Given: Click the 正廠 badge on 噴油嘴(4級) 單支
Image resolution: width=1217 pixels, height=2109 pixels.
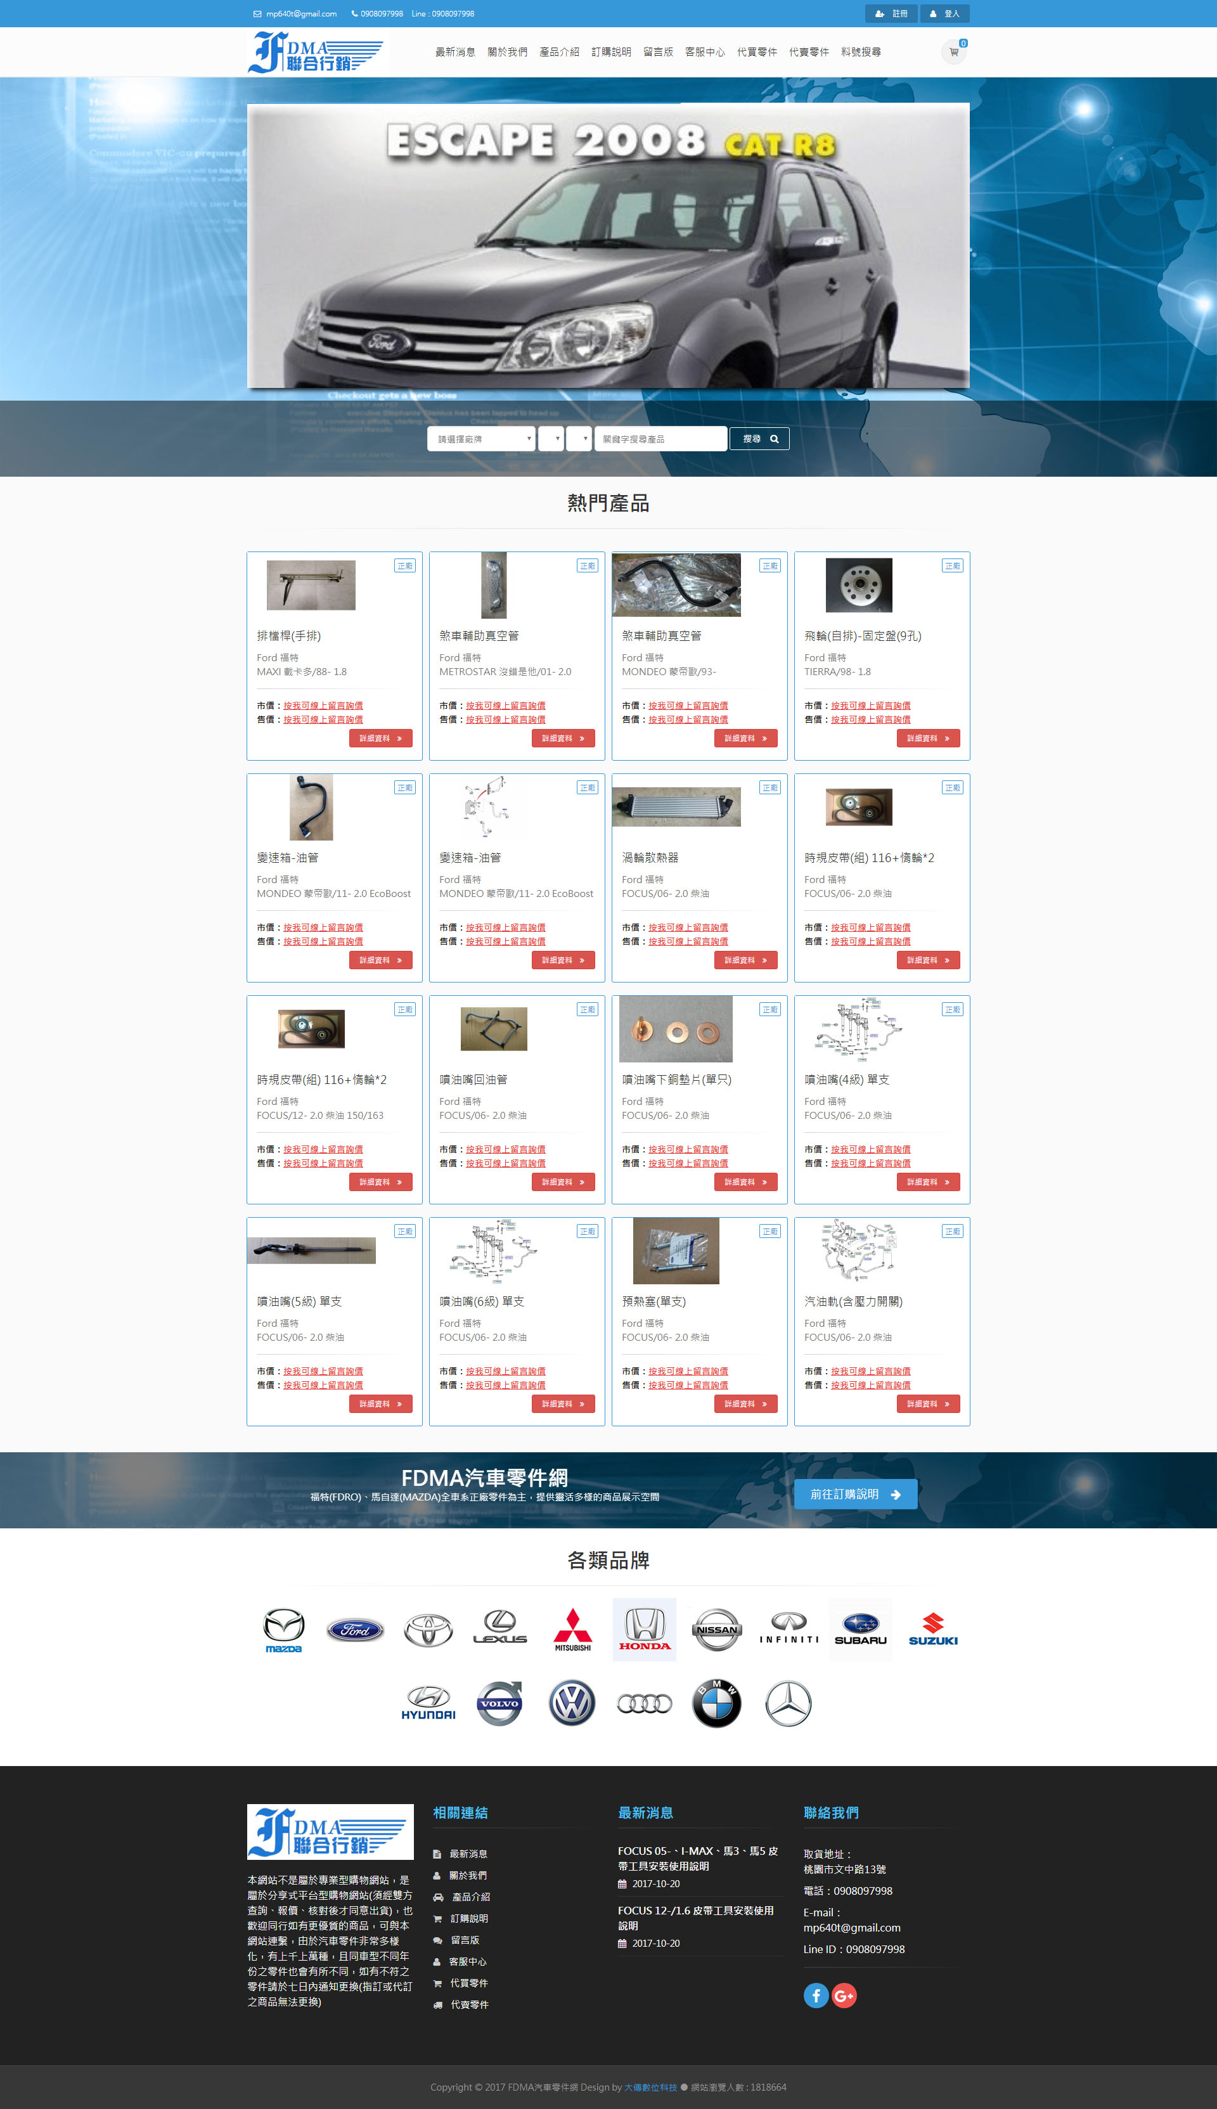Looking at the screenshot, I should pyautogui.click(x=952, y=1009).
